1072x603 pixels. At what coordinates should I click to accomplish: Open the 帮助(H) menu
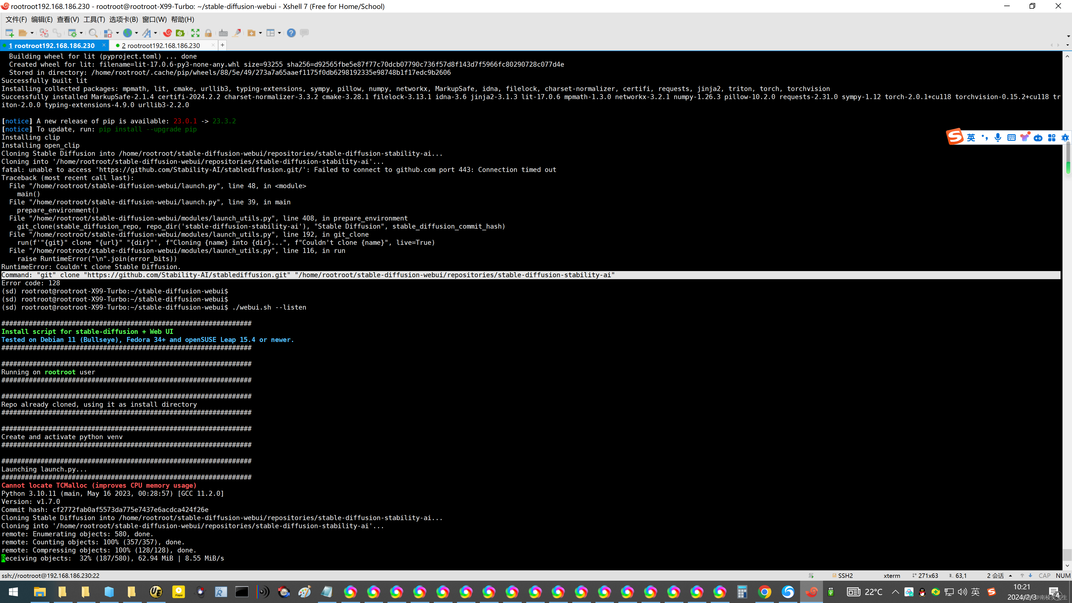[183, 20]
